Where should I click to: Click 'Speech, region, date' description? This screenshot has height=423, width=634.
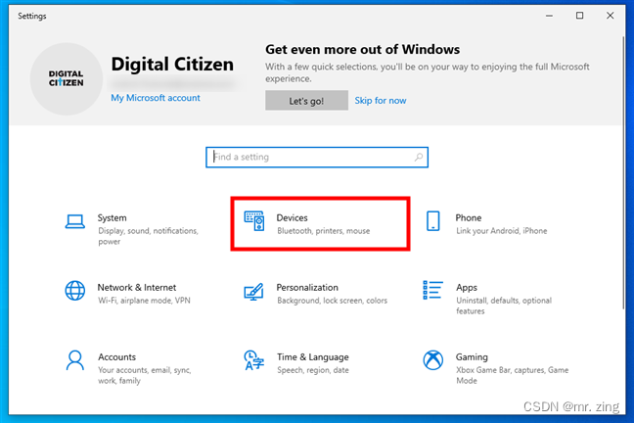click(x=313, y=370)
